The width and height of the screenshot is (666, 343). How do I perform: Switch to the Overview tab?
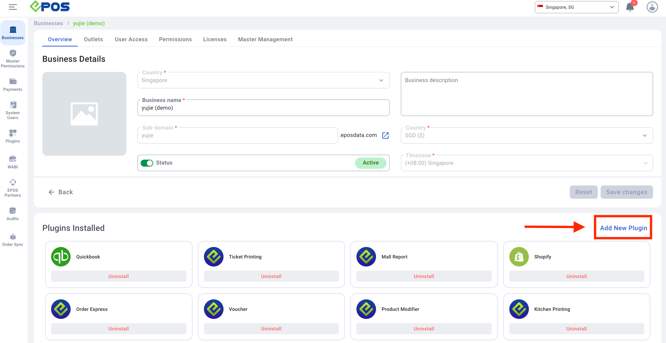pos(60,39)
